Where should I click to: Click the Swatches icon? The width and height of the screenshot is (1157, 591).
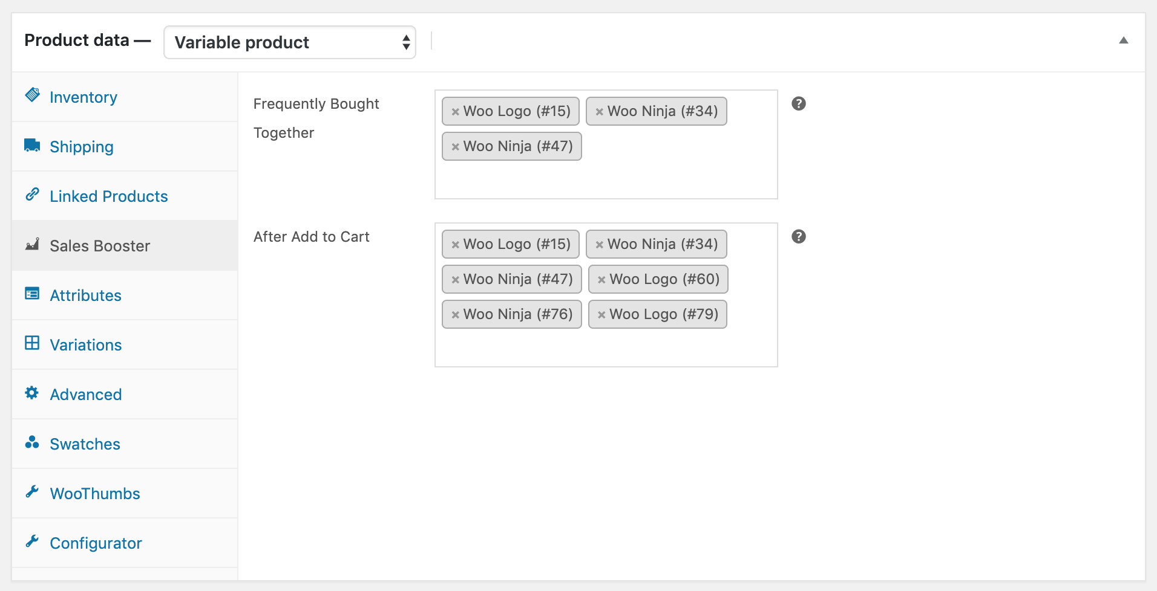pyautogui.click(x=32, y=442)
